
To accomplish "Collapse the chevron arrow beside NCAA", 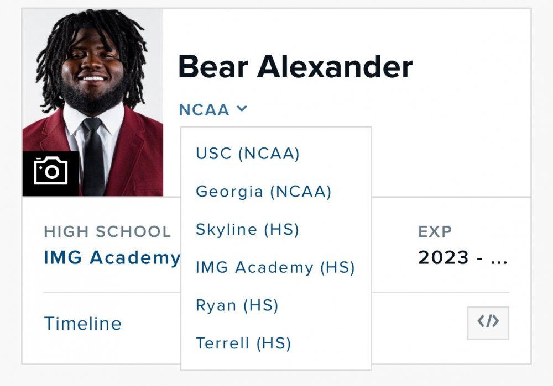I will click(x=242, y=109).
